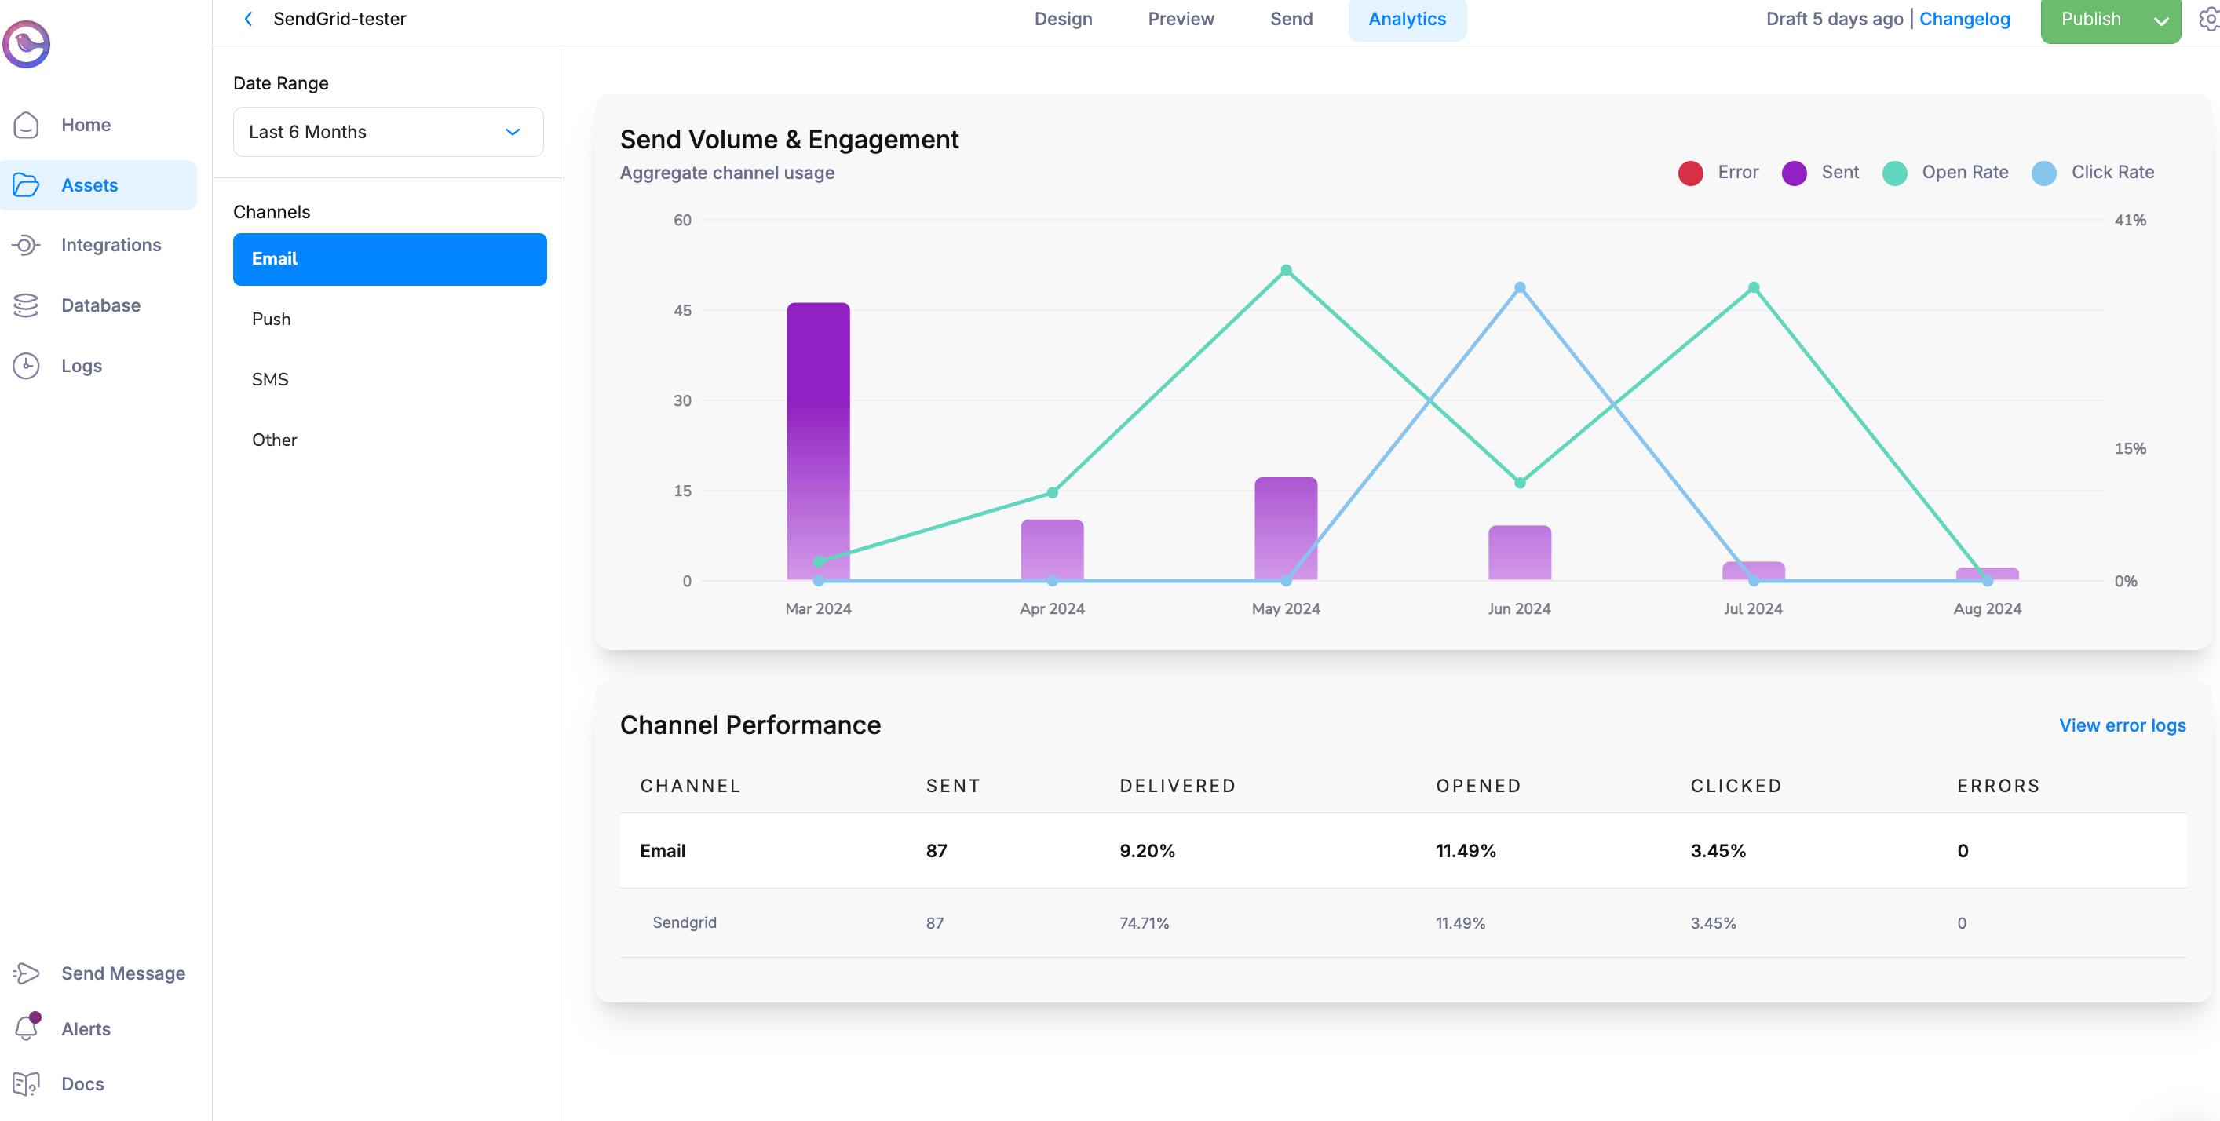The image size is (2220, 1121).
Task: Click the Alerts bell icon
Action: (x=28, y=1027)
